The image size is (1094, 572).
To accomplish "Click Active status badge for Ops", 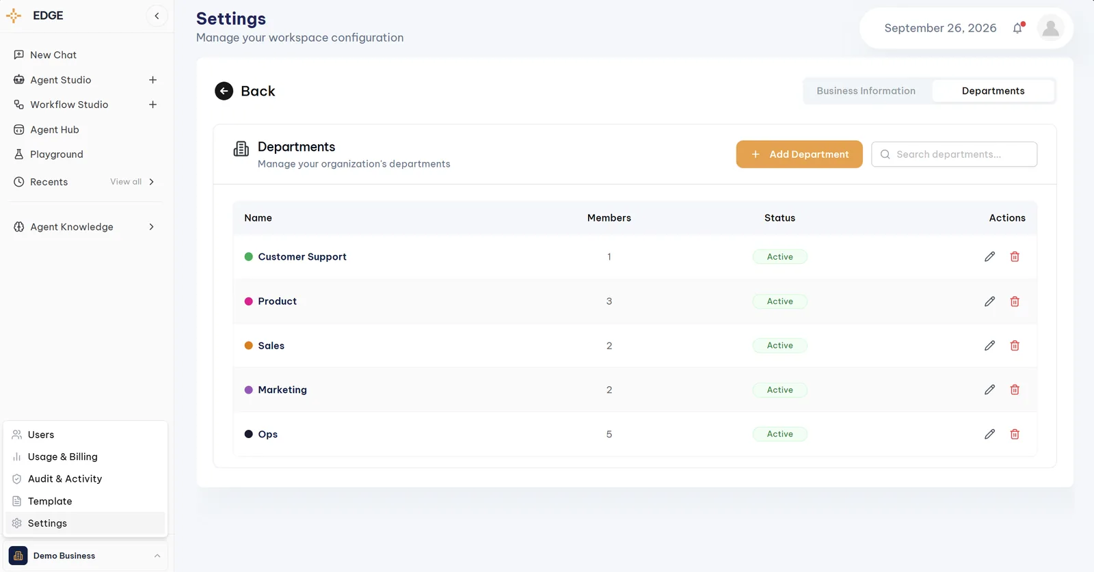I will tap(779, 434).
